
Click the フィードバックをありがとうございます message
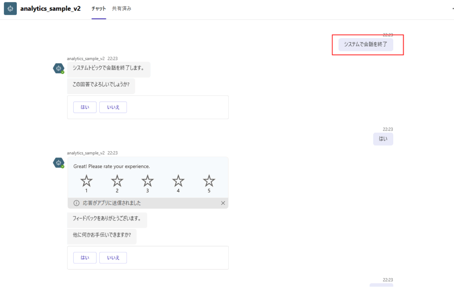point(107,220)
